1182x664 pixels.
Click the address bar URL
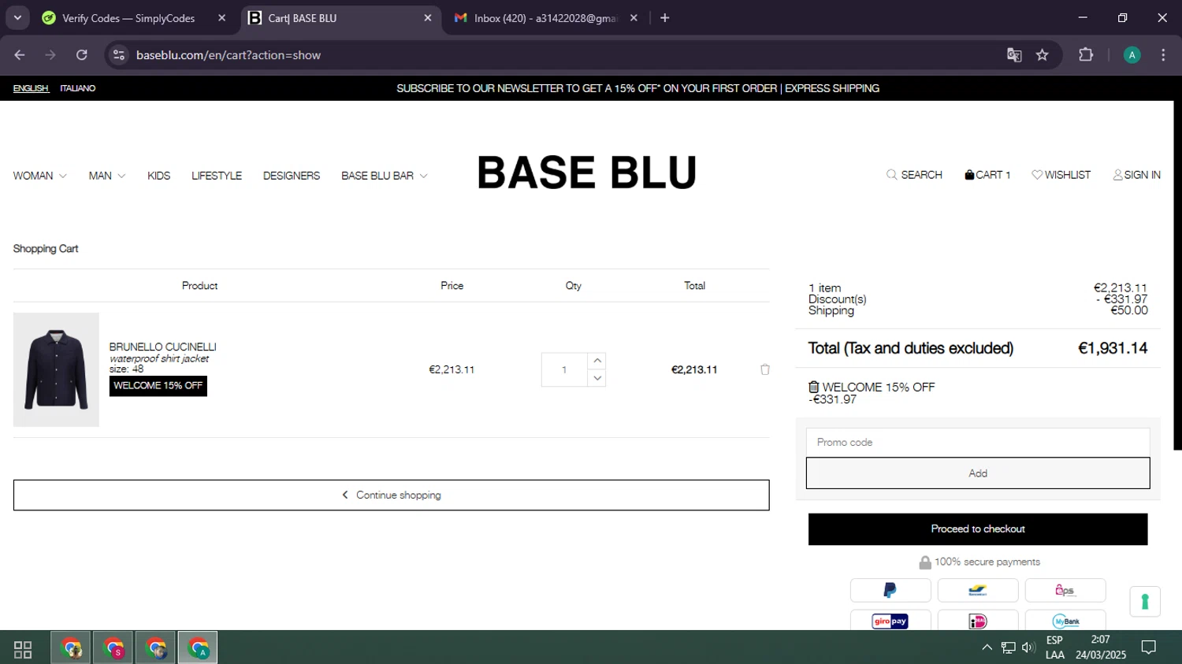[229, 55]
